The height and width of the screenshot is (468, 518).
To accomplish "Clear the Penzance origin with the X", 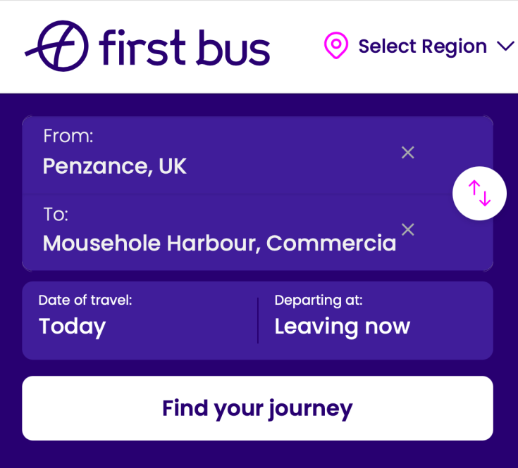I will click(x=407, y=152).
